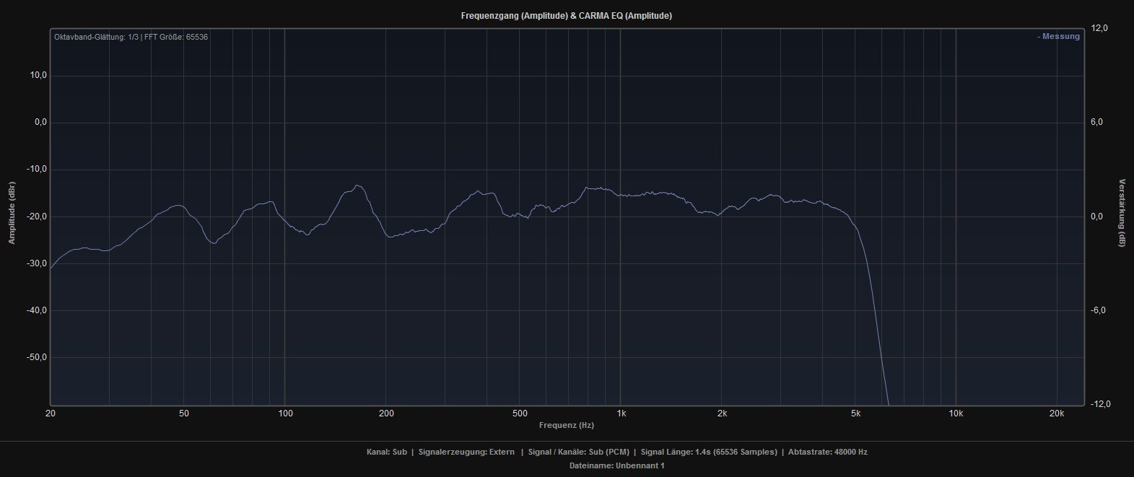The width and height of the screenshot is (1134, 477).
Task: Click the Signal Länge 1.4s footer text
Action: pos(709,452)
